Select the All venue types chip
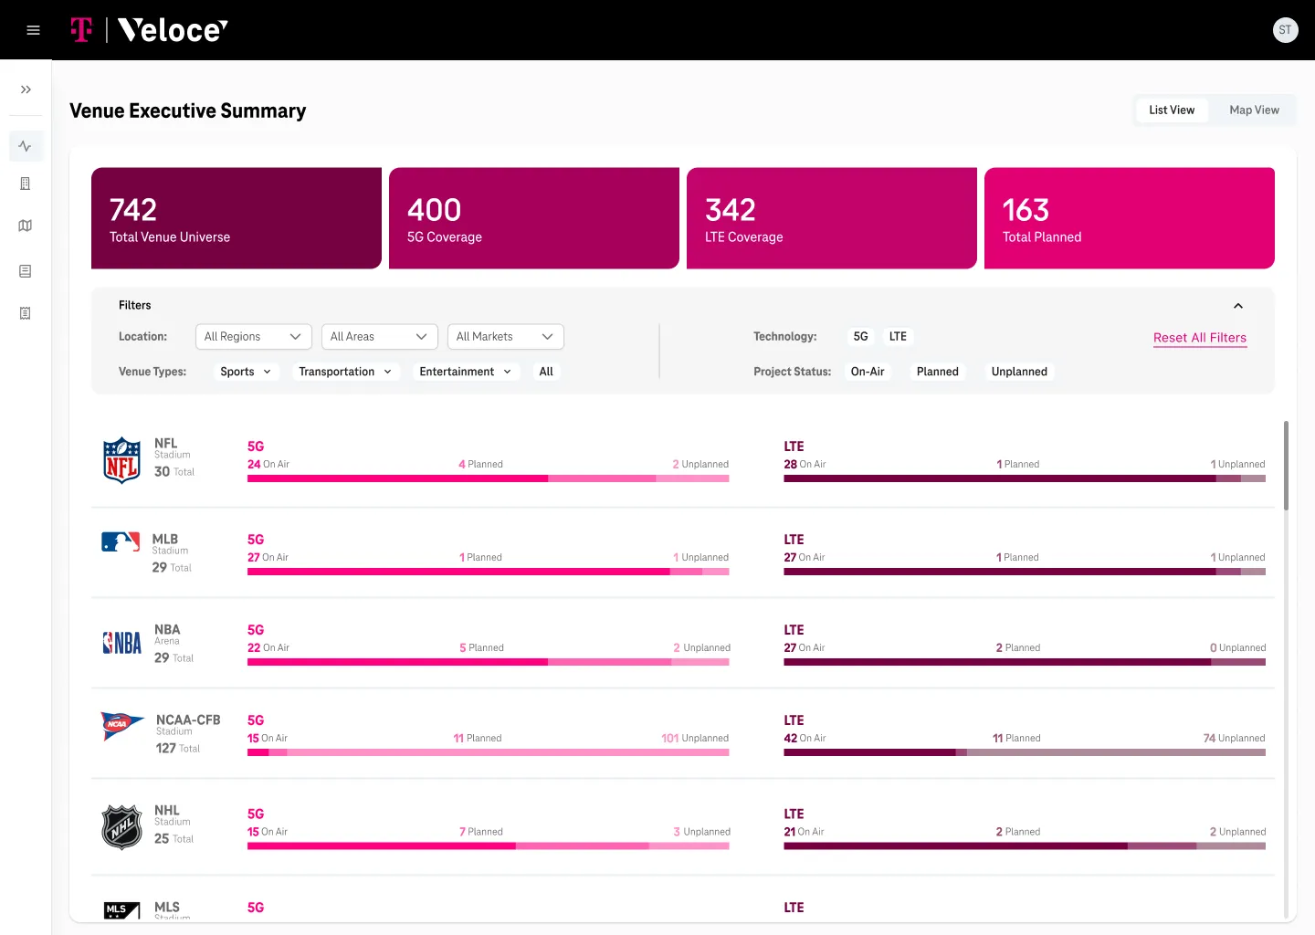This screenshot has width=1315, height=935. click(546, 372)
